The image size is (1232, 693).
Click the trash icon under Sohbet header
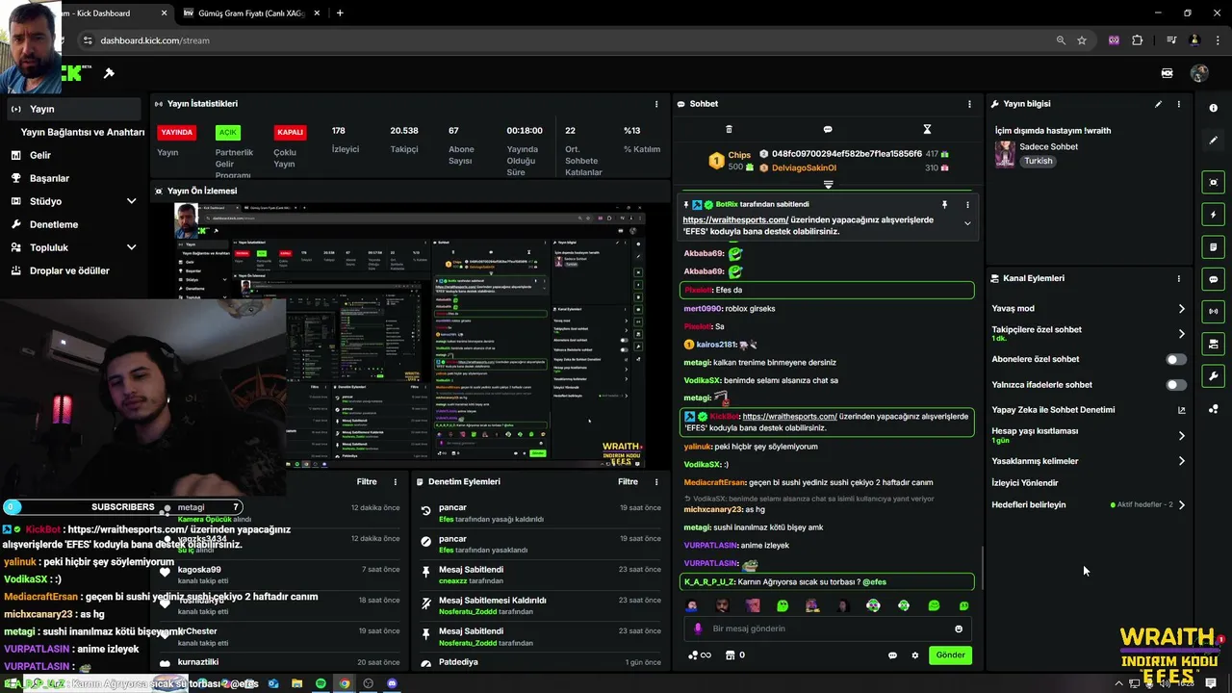click(729, 129)
